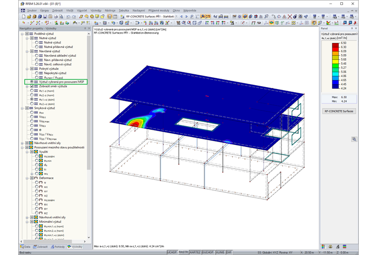Screen dimensions: 377x255
Task: Switch to the Data navigator tab
Action: tap(25, 247)
